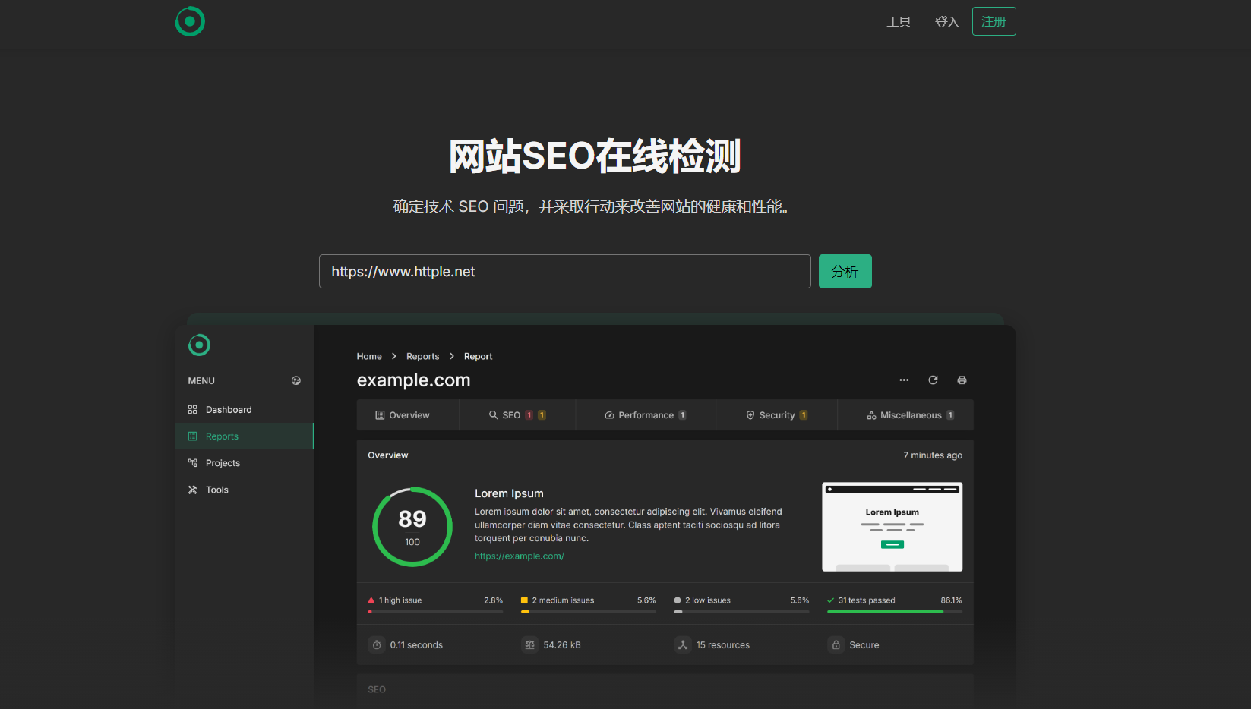Open the Security tab
This screenshot has width=1251, height=709.
[776, 415]
